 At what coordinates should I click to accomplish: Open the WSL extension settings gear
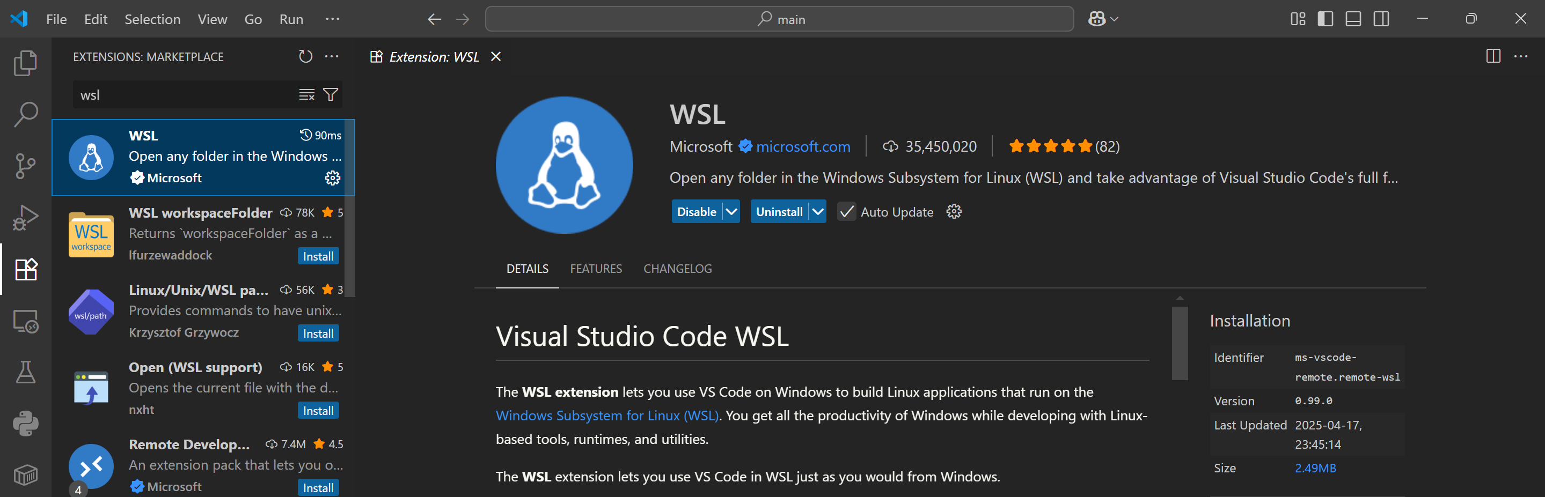pos(953,211)
